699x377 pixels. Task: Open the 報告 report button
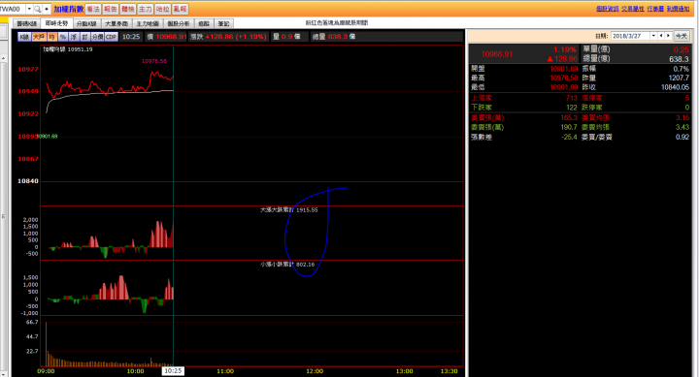click(x=111, y=9)
